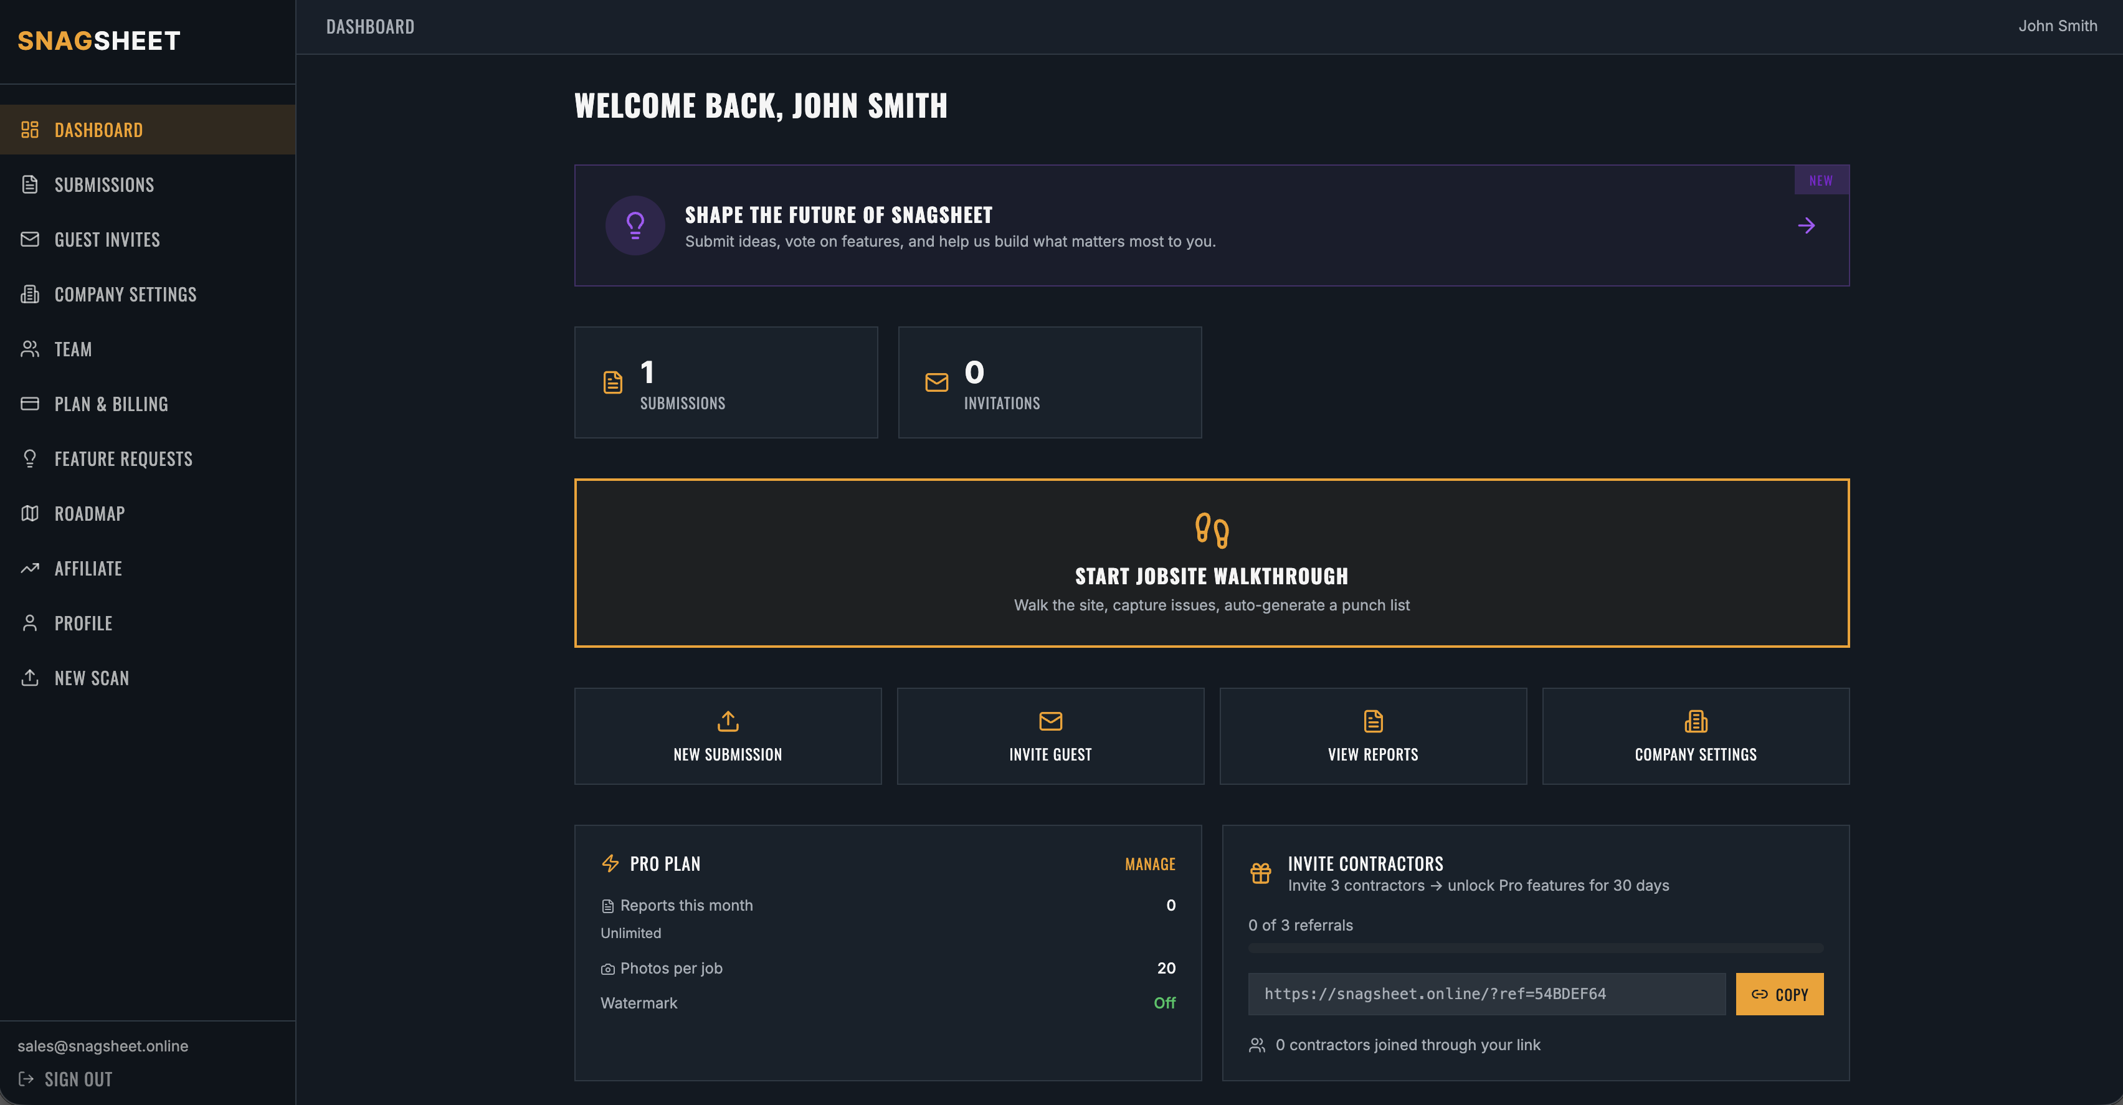Select New Scan in the sidebar
2123x1105 pixels.
pyautogui.click(x=148, y=677)
